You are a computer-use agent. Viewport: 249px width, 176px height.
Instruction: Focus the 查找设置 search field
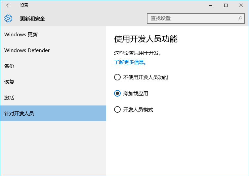196,18
